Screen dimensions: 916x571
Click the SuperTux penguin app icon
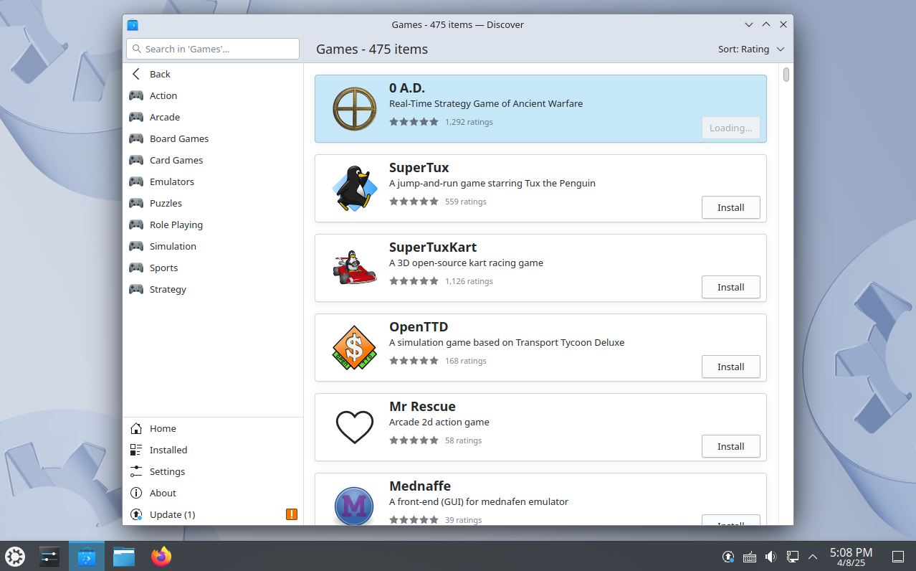tap(354, 188)
